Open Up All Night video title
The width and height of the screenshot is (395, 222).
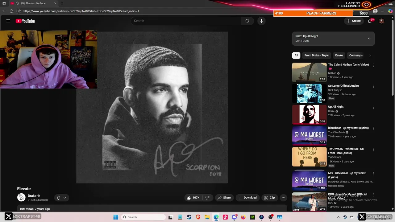[336, 107]
